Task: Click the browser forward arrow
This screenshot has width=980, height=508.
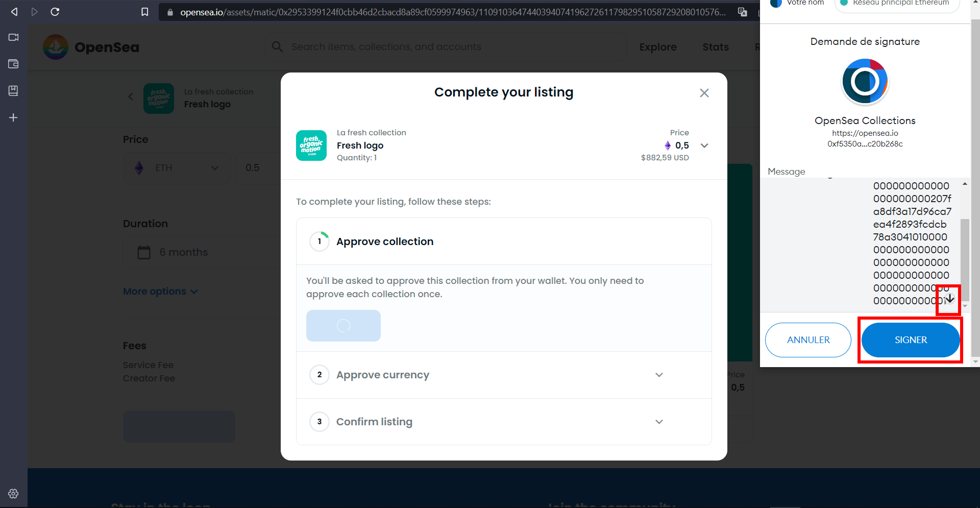Action: click(34, 12)
